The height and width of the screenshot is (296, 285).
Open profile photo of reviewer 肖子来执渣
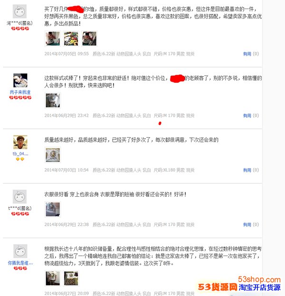pos(20,80)
